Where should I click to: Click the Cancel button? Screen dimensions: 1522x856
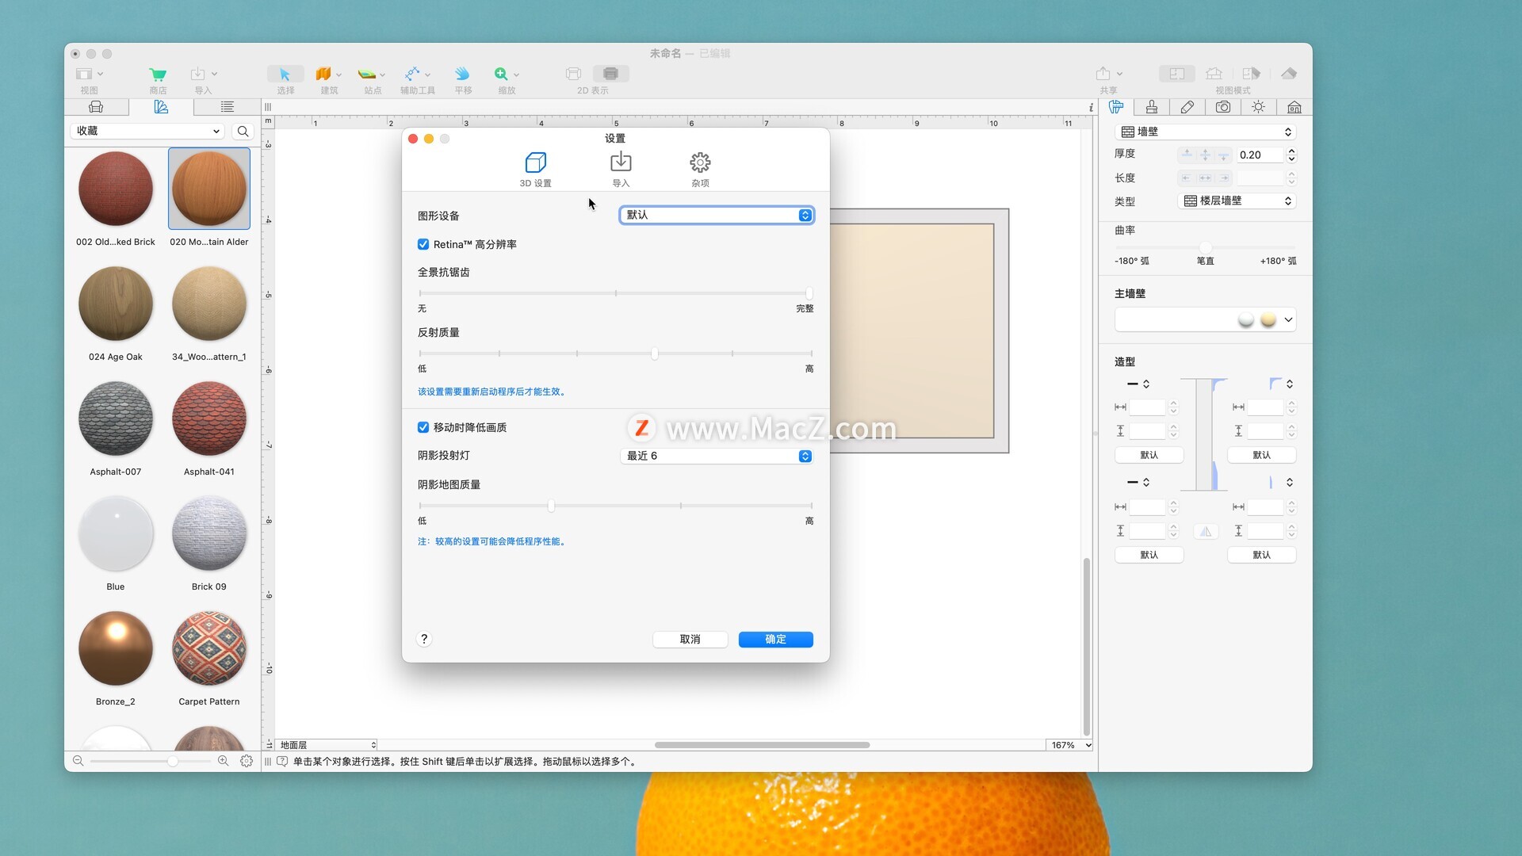[x=690, y=640]
